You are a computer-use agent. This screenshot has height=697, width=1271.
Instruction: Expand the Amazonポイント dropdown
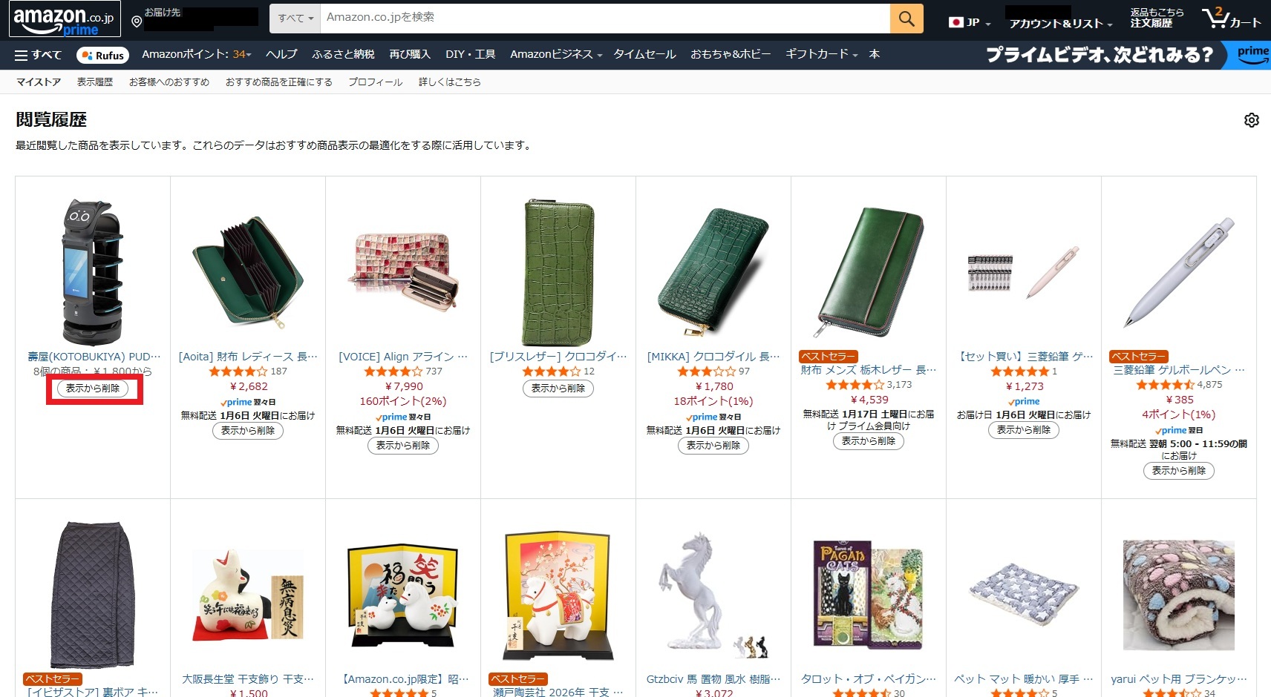(197, 54)
